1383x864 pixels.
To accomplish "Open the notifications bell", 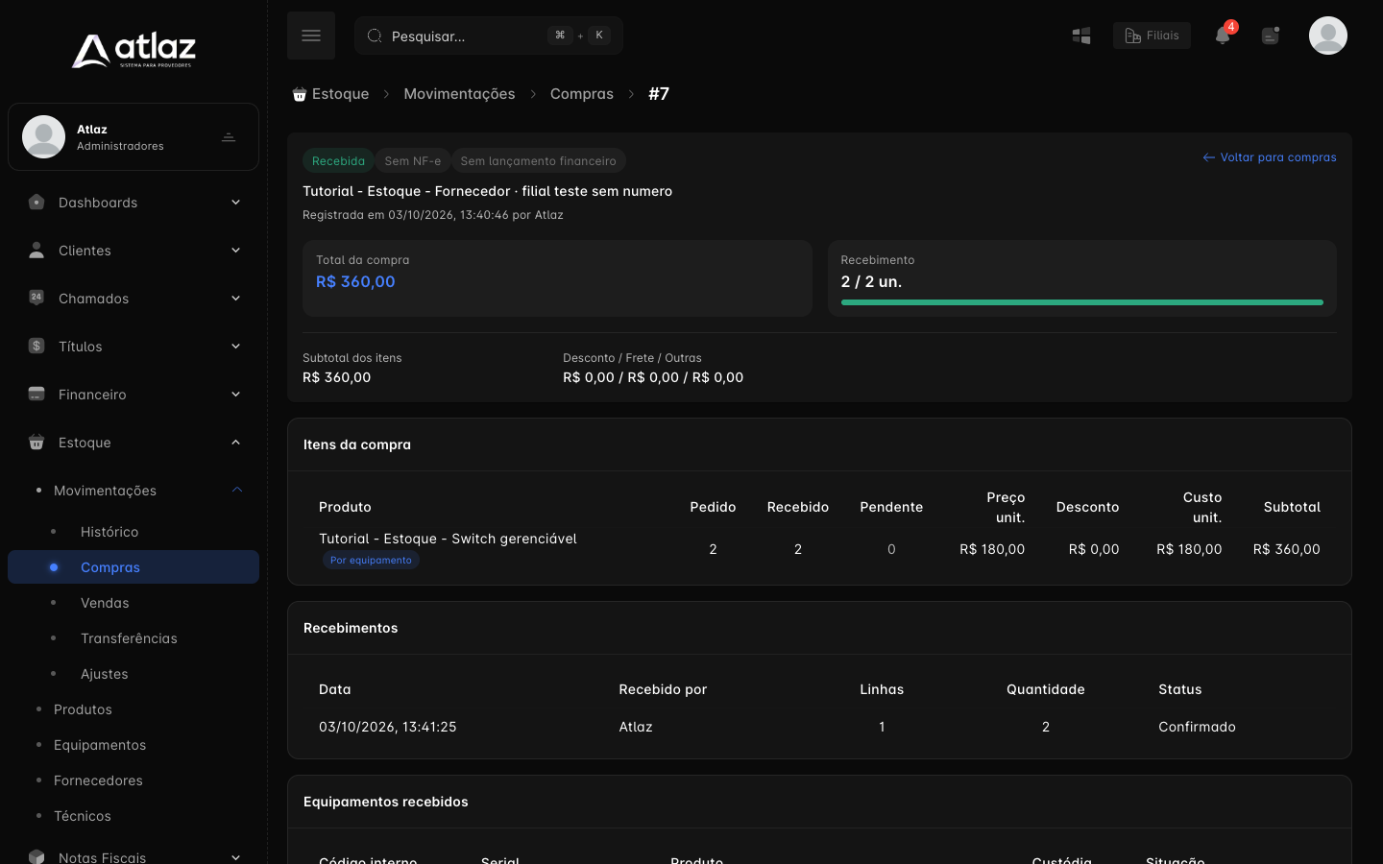I will click(x=1223, y=36).
